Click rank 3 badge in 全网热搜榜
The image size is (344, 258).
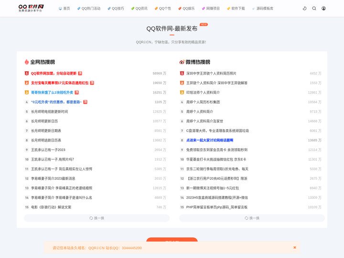(27, 92)
